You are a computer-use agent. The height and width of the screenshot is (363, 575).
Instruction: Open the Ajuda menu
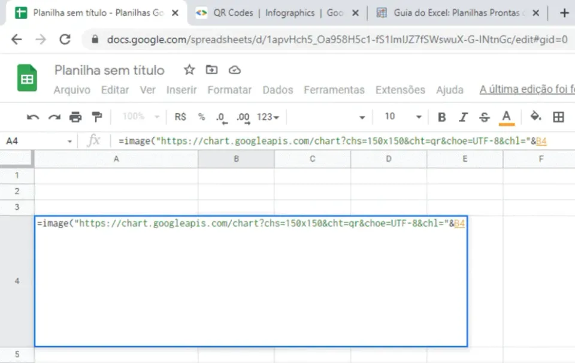pos(450,90)
